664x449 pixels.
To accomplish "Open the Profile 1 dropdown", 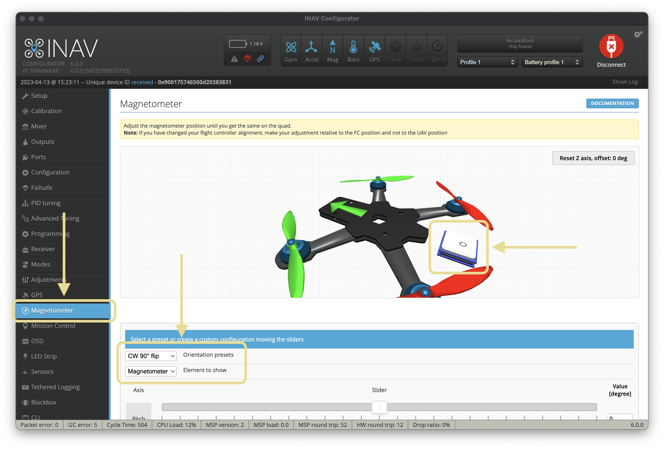I will tap(487, 62).
